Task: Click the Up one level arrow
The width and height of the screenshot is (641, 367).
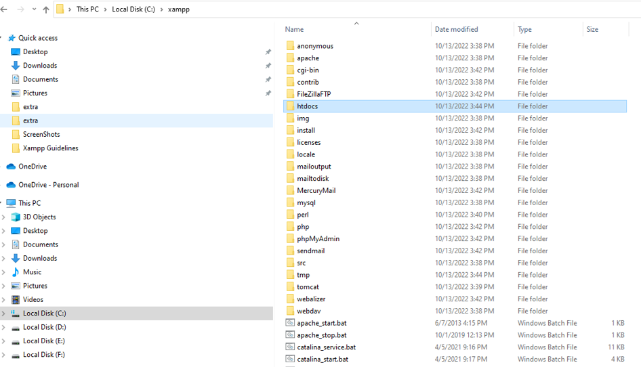Action: point(46,9)
